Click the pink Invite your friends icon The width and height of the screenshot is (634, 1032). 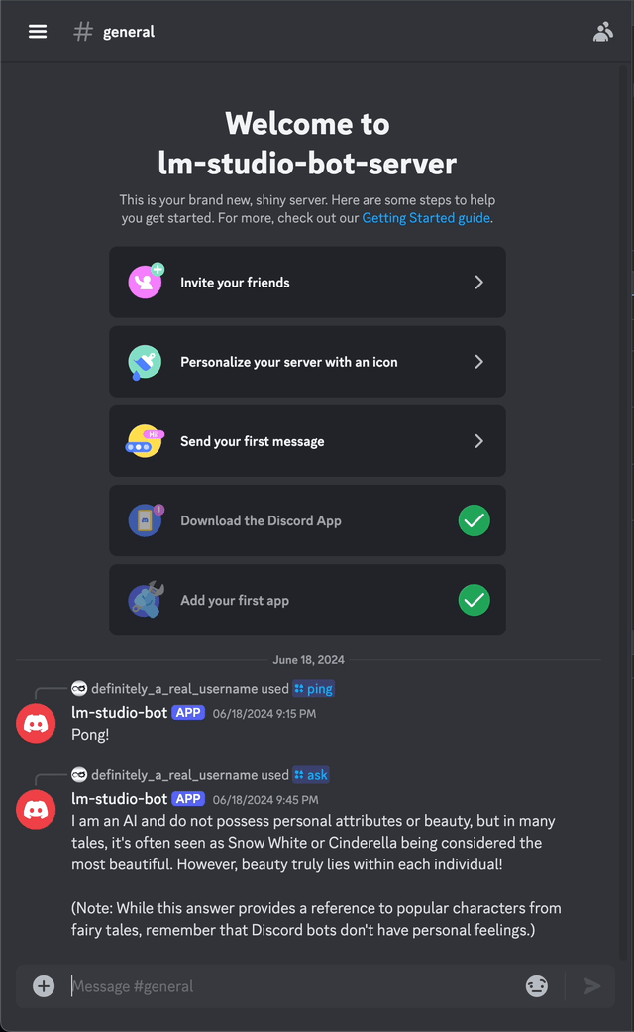point(146,282)
